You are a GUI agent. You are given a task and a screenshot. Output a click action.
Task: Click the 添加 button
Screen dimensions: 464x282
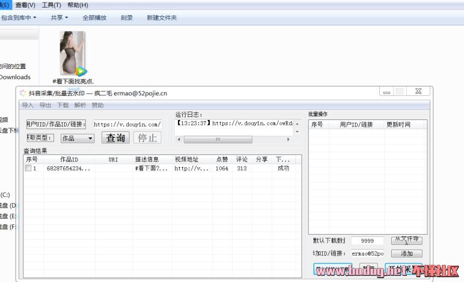click(406, 253)
